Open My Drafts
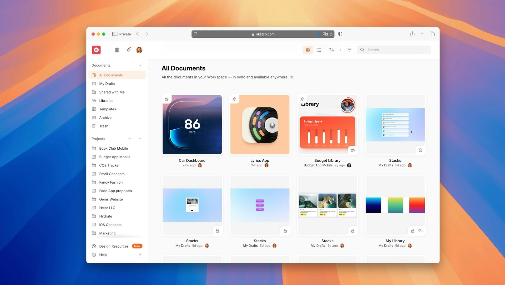The height and width of the screenshot is (285, 505). (x=107, y=83)
